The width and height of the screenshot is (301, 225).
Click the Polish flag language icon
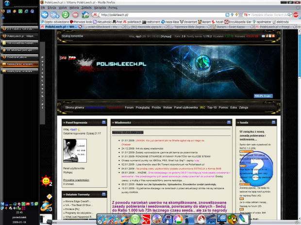point(72,58)
